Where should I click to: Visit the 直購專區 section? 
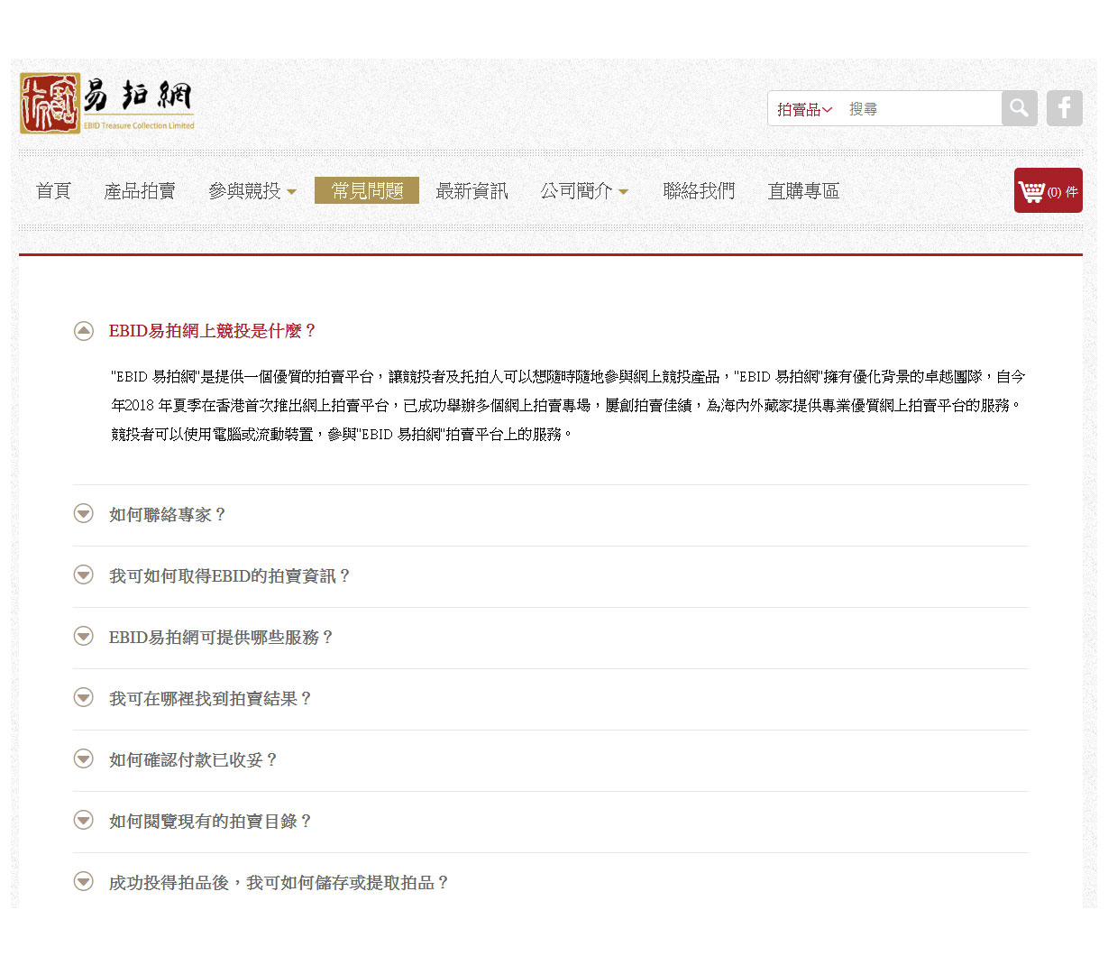pos(803,191)
